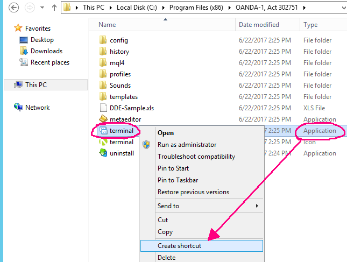The image size is (347, 262).
Task: Click the green terminal icon file
Action: 104,142
